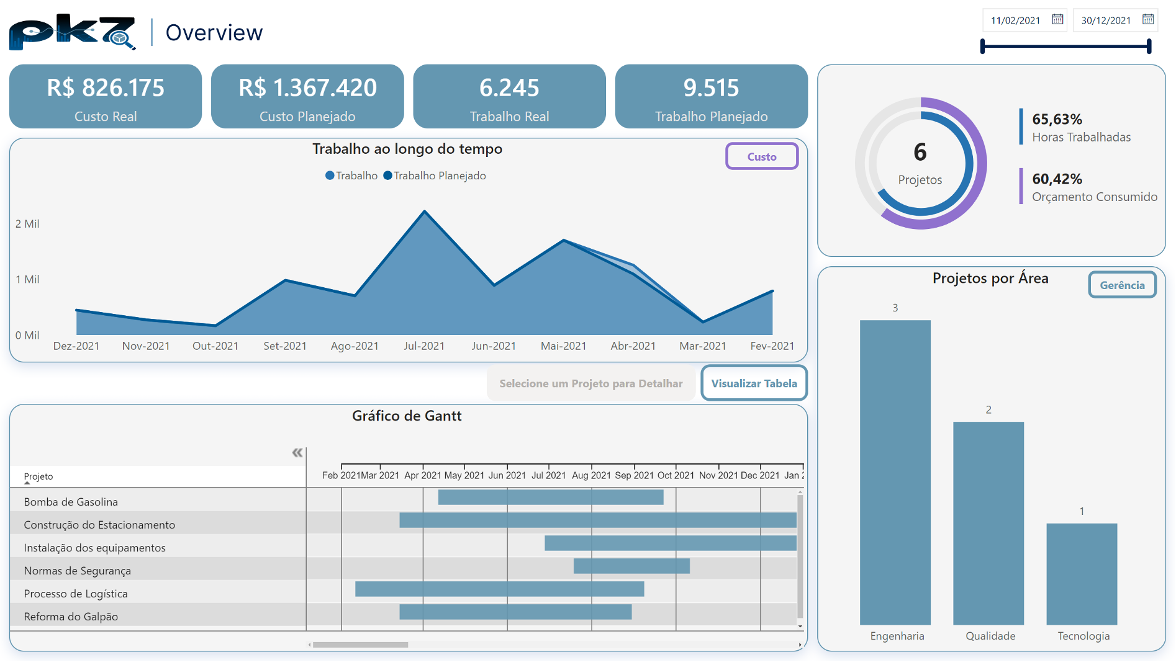Image resolution: width=1176 pixels, height=670 pixels.
Task: Click the Gantt horizontal scrollbar left arrow
Action: [310, 645]
